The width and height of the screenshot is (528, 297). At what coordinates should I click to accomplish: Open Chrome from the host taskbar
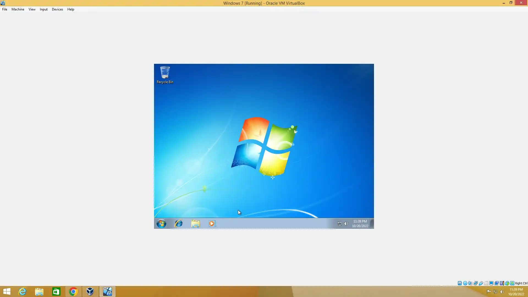(73, 291)
